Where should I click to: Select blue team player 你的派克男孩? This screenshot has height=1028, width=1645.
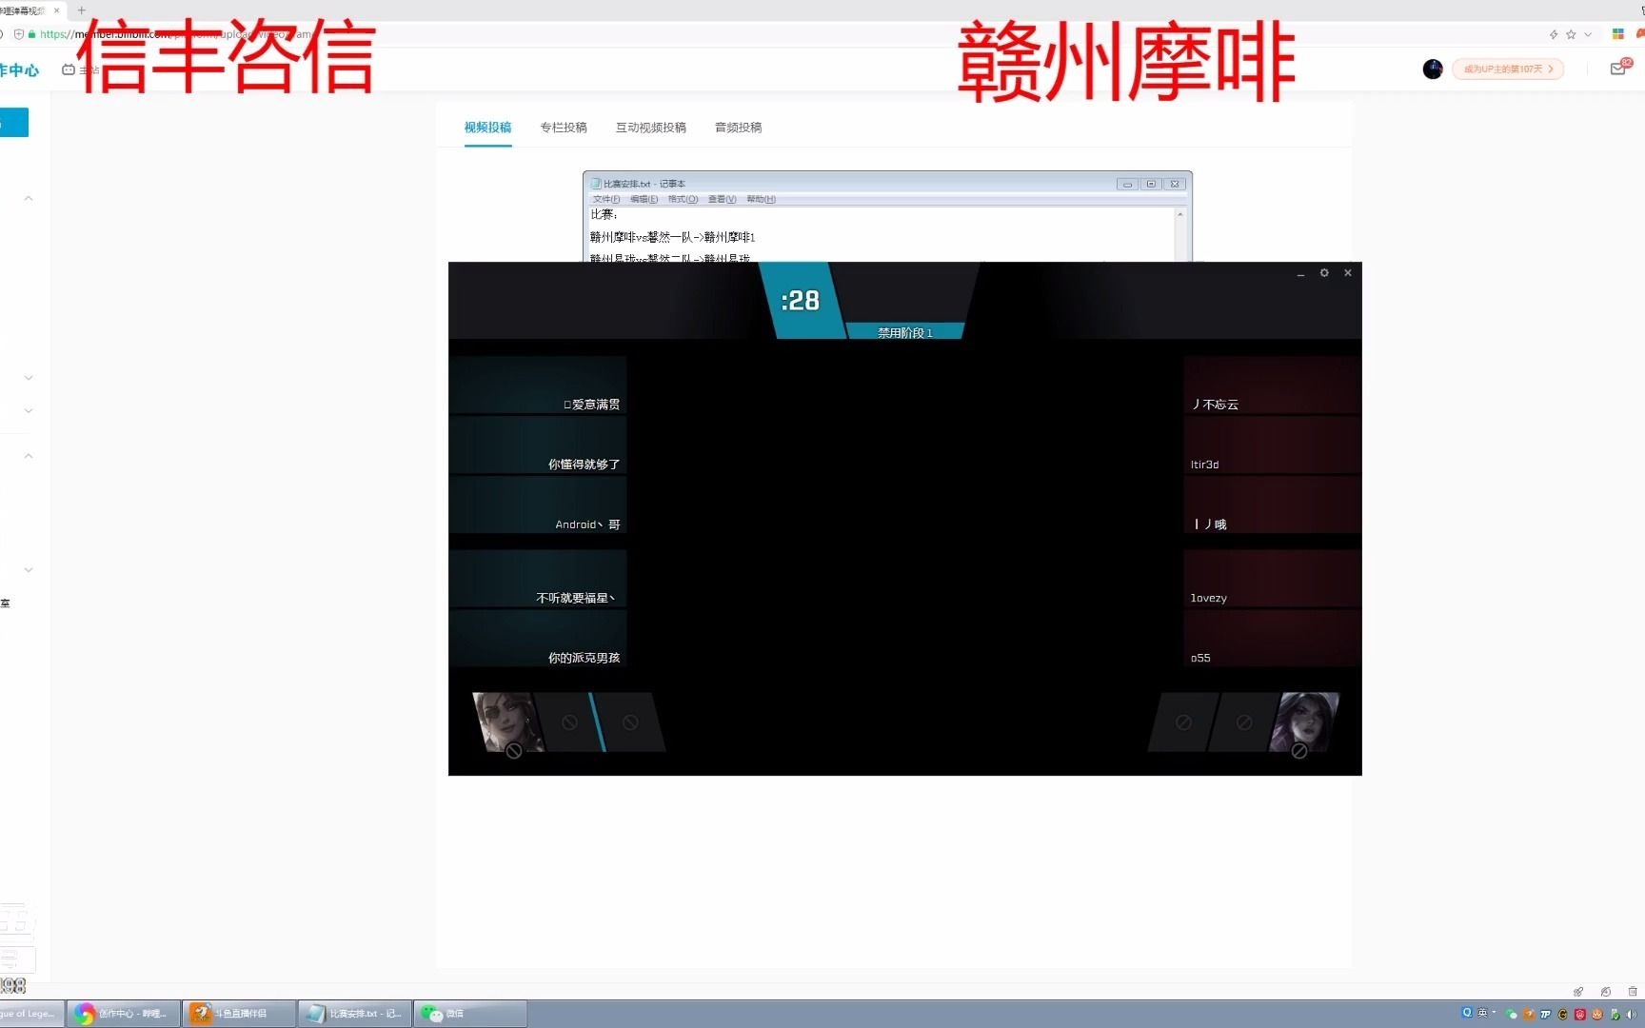pos(538,639)
